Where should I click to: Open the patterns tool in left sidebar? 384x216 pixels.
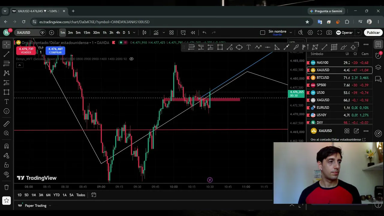7,73
